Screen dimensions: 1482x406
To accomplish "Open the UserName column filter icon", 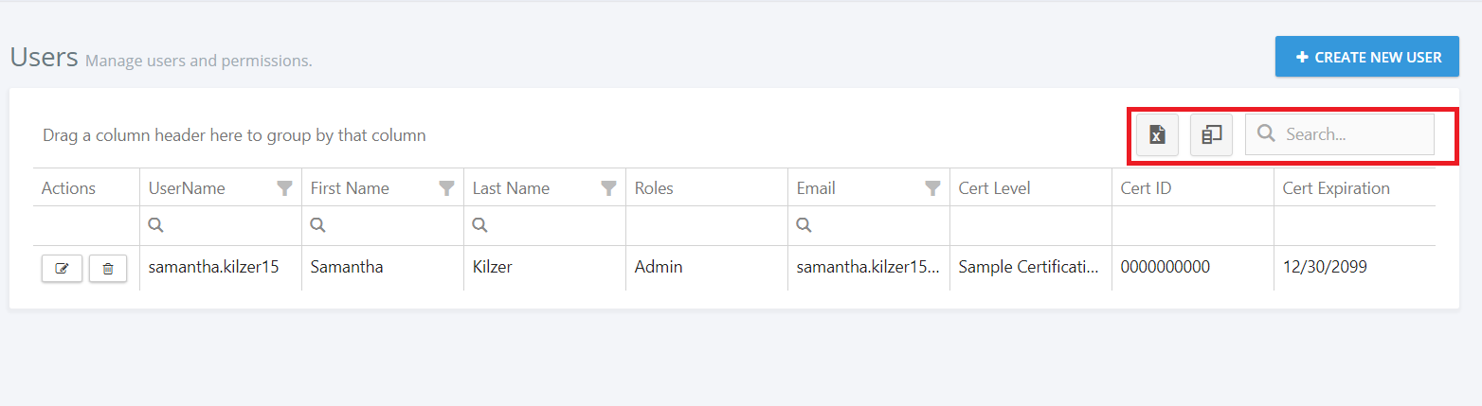I will 284,188.
